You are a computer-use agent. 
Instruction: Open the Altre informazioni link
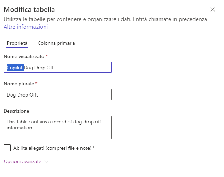pos(26,27)
